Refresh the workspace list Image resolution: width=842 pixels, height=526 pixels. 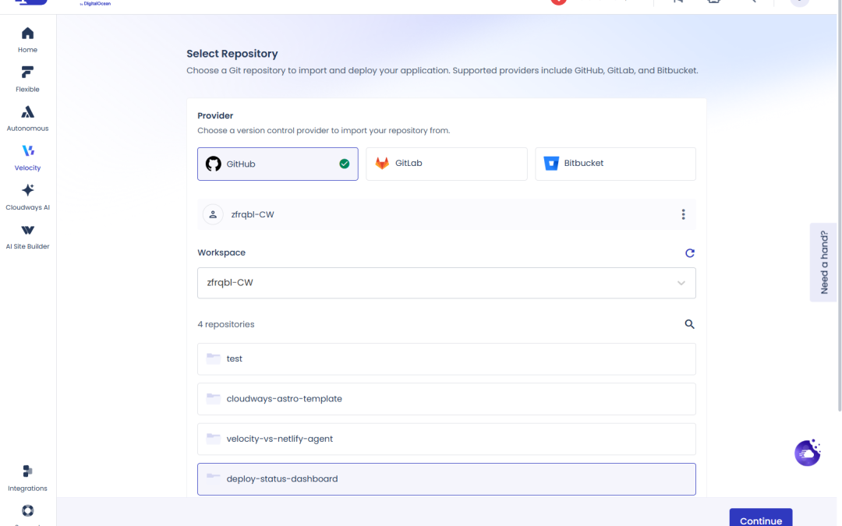(689, 252)
